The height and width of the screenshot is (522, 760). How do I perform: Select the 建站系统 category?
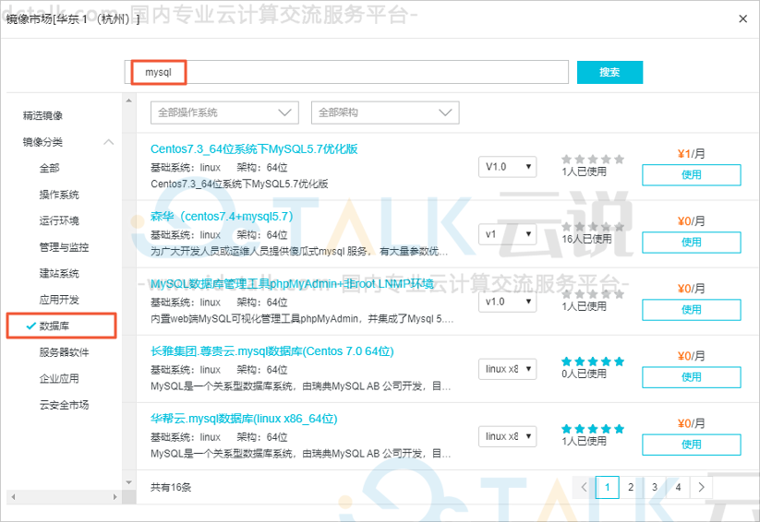pyautogui.click(x=59, y=273)
